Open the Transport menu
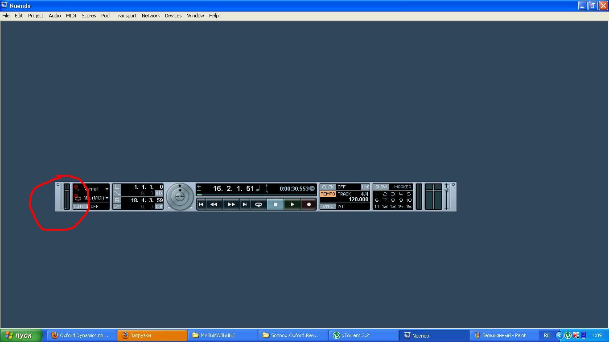Viewport: 609px width, 342px height. (x=126, y=16)
